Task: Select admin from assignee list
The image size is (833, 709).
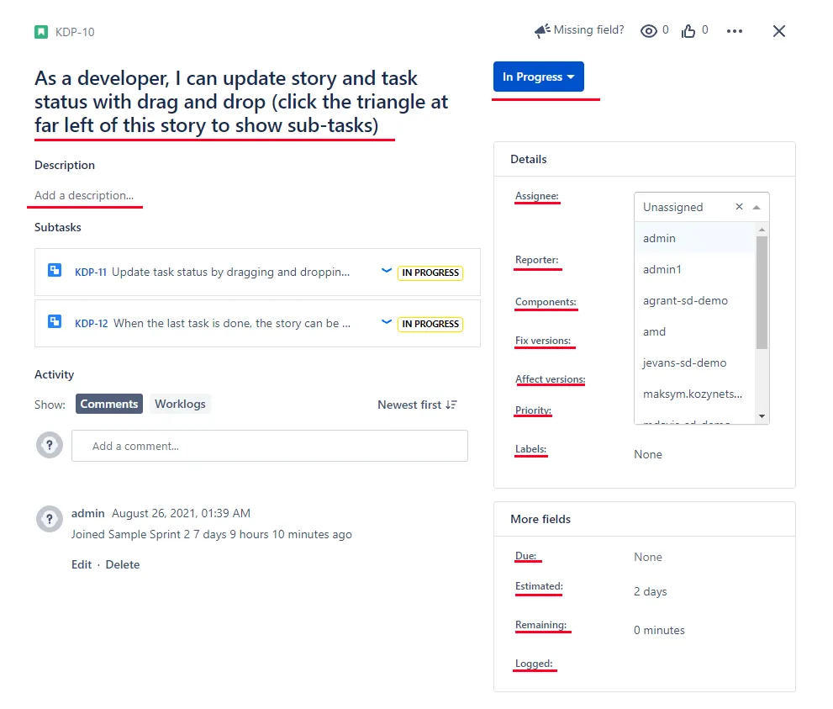Action: (695, 238)
